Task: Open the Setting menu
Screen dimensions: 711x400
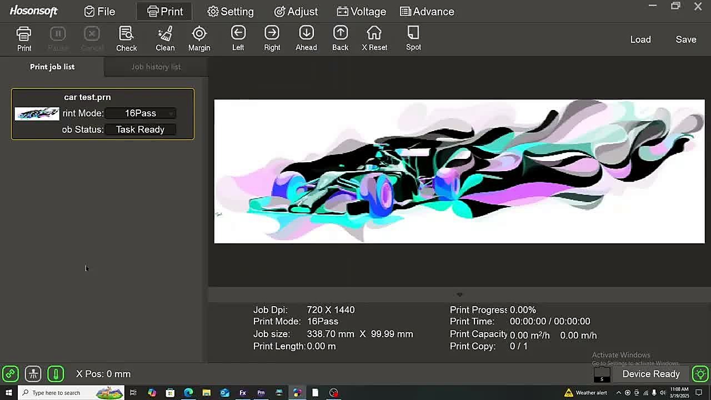Action: 231,12
